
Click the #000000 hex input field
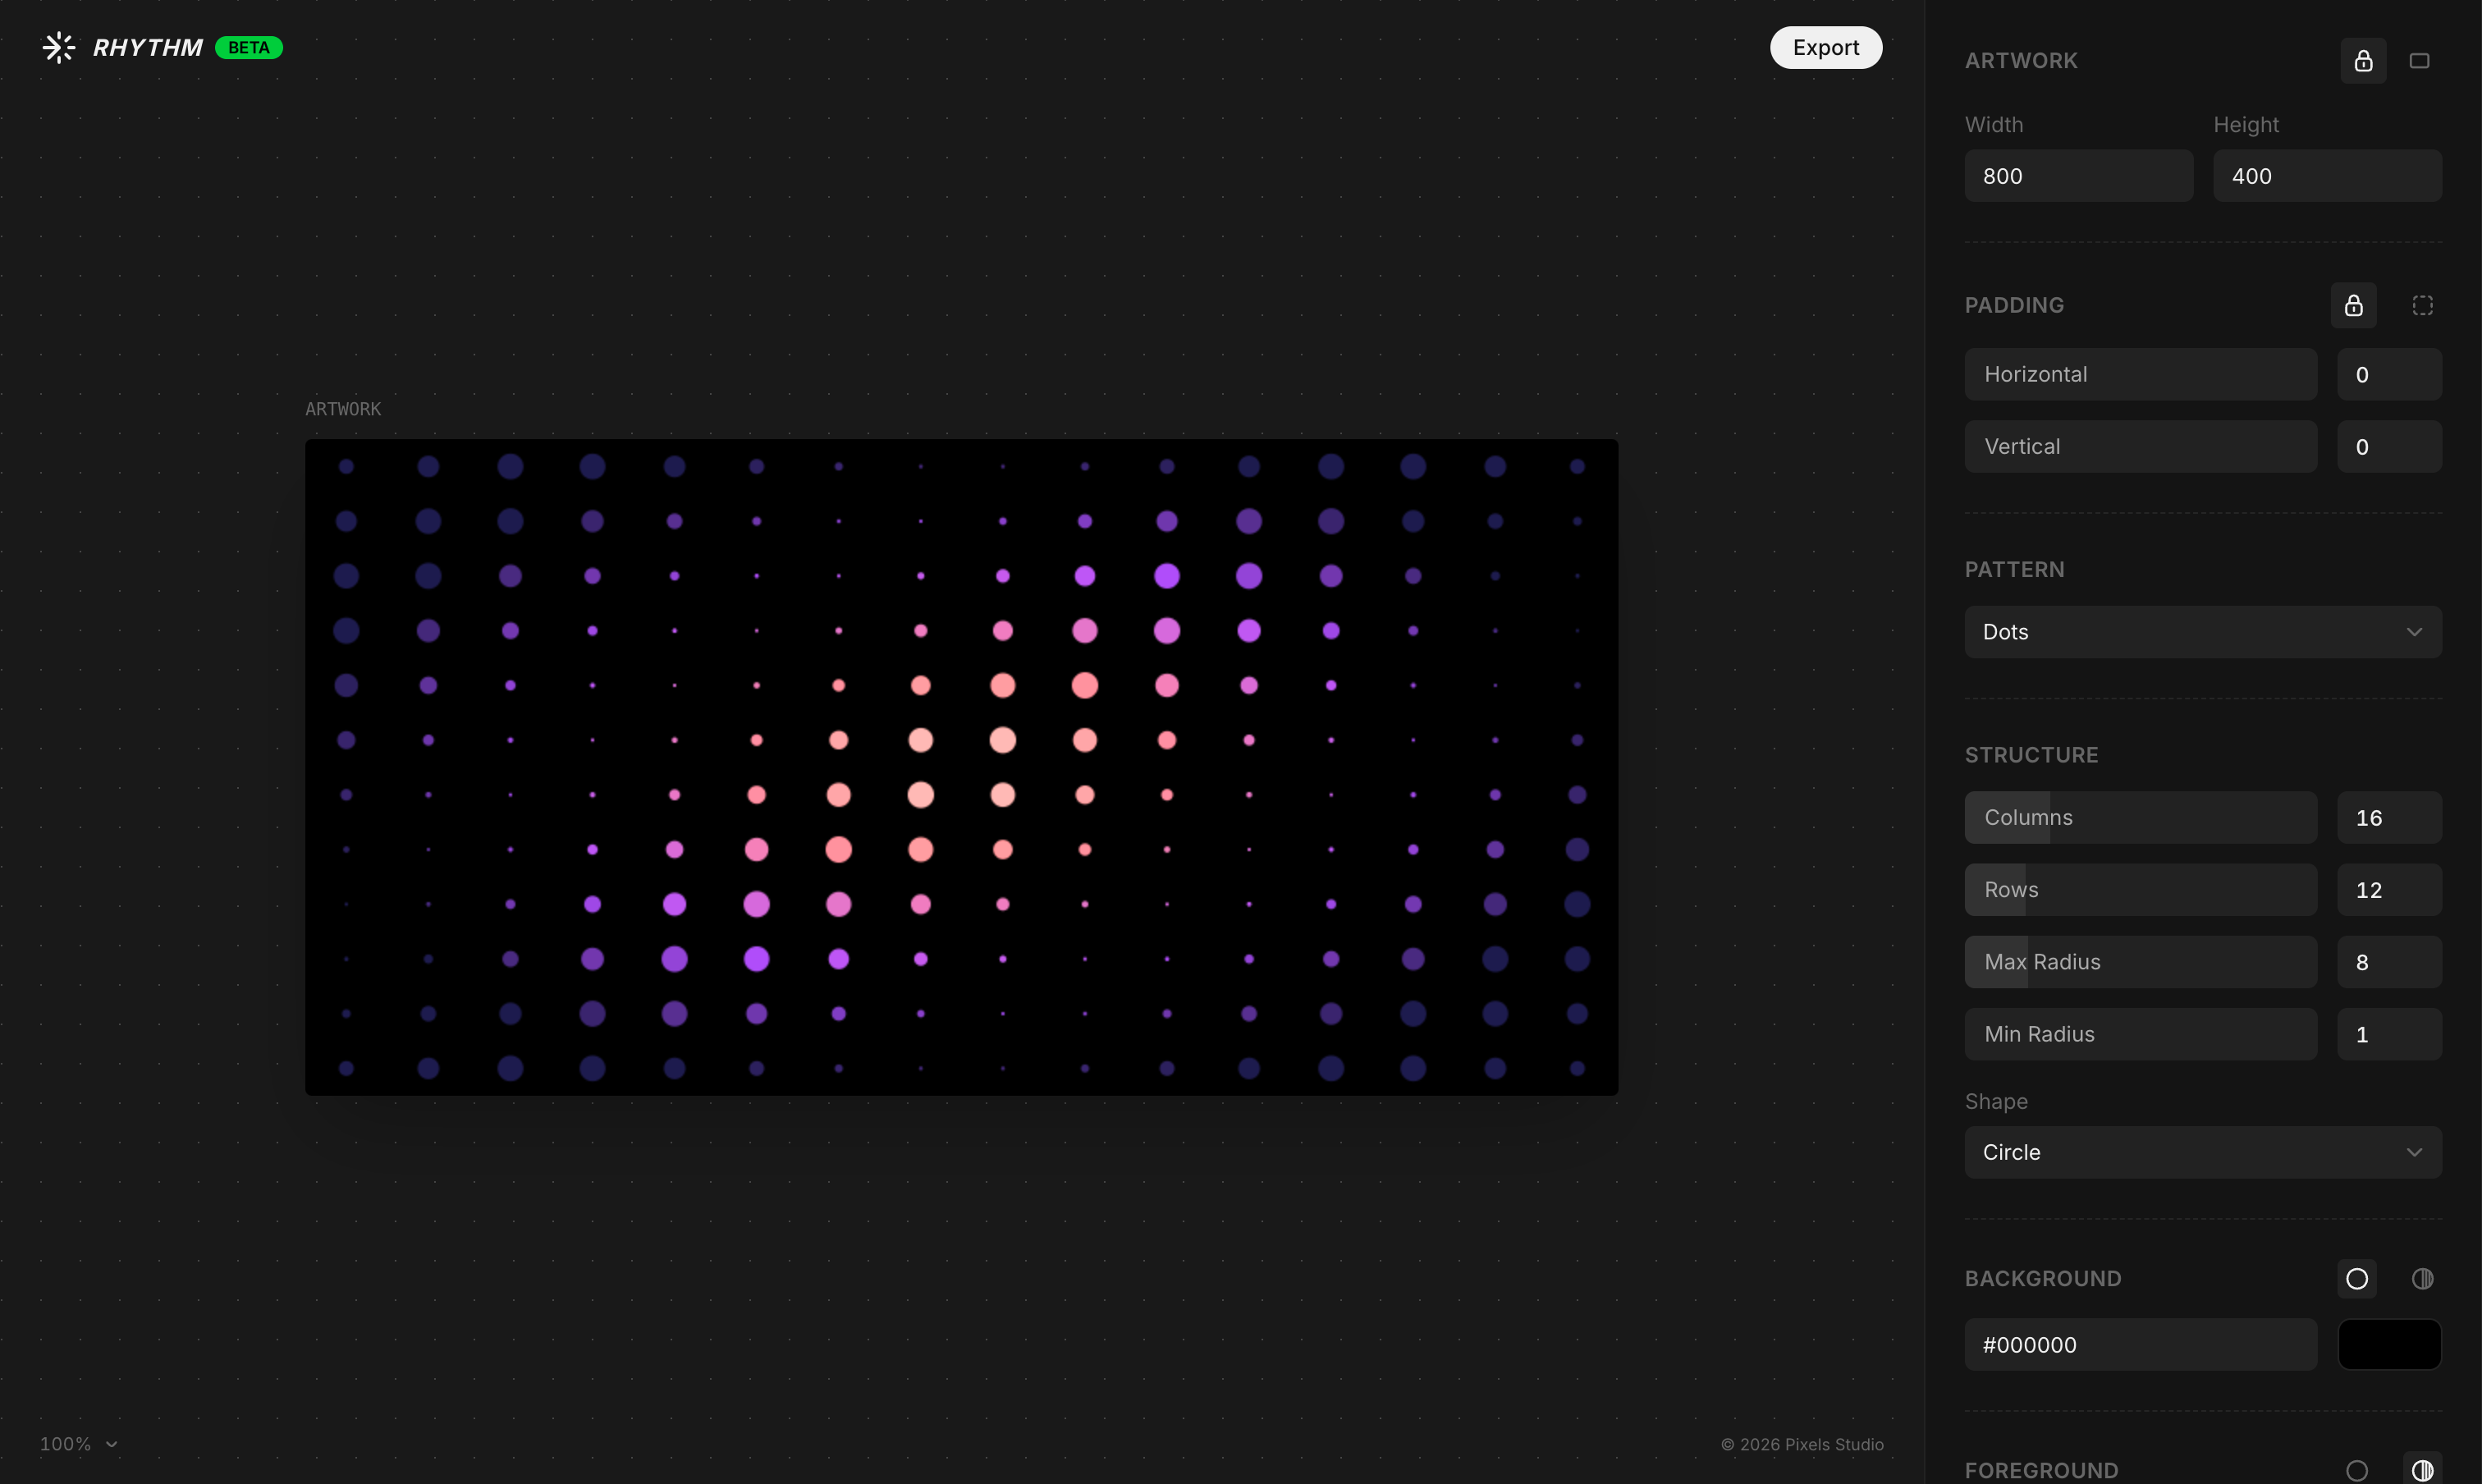[2140, 1344]
